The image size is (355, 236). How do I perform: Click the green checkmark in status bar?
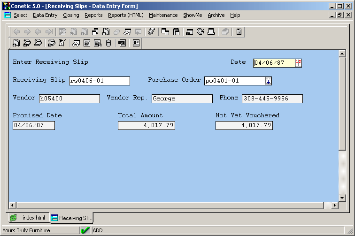(85, 230)
